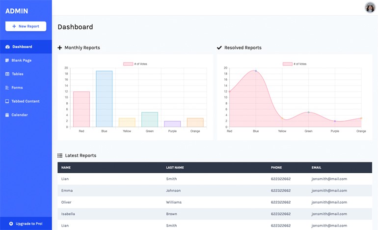Click the Blue data point on line chart
Screen dimensions: 378x230
coord(256,71)
